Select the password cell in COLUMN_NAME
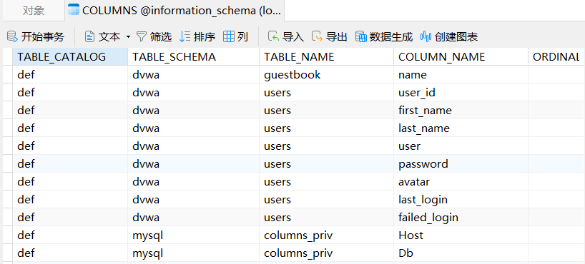 pyautogui.click(x=461, y=164)
